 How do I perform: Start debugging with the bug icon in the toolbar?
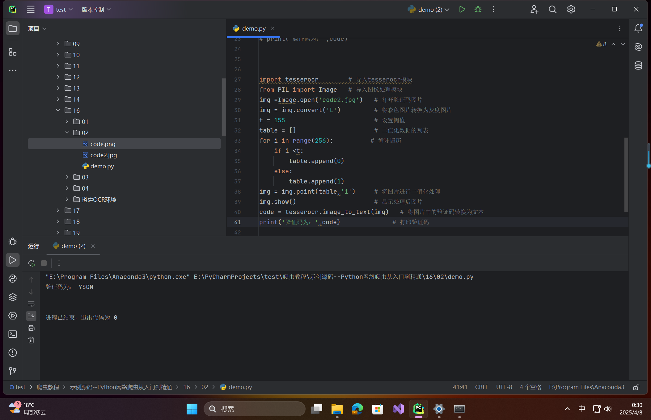click(x=478, y=10)
